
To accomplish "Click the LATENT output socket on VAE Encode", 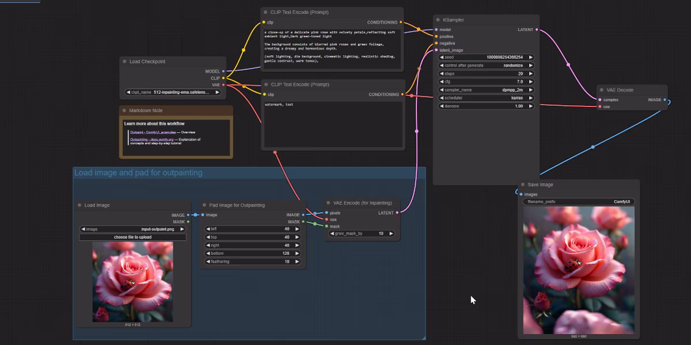I will point(397,213).
